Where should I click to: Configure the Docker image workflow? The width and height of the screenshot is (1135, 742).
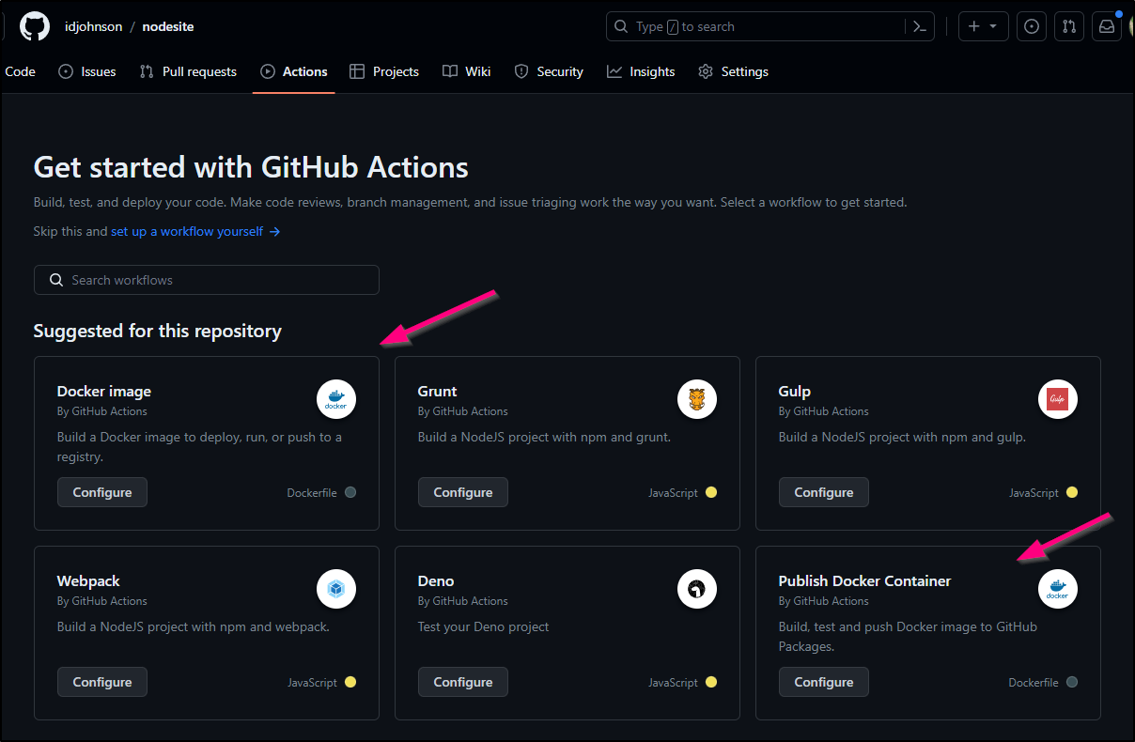102,492
